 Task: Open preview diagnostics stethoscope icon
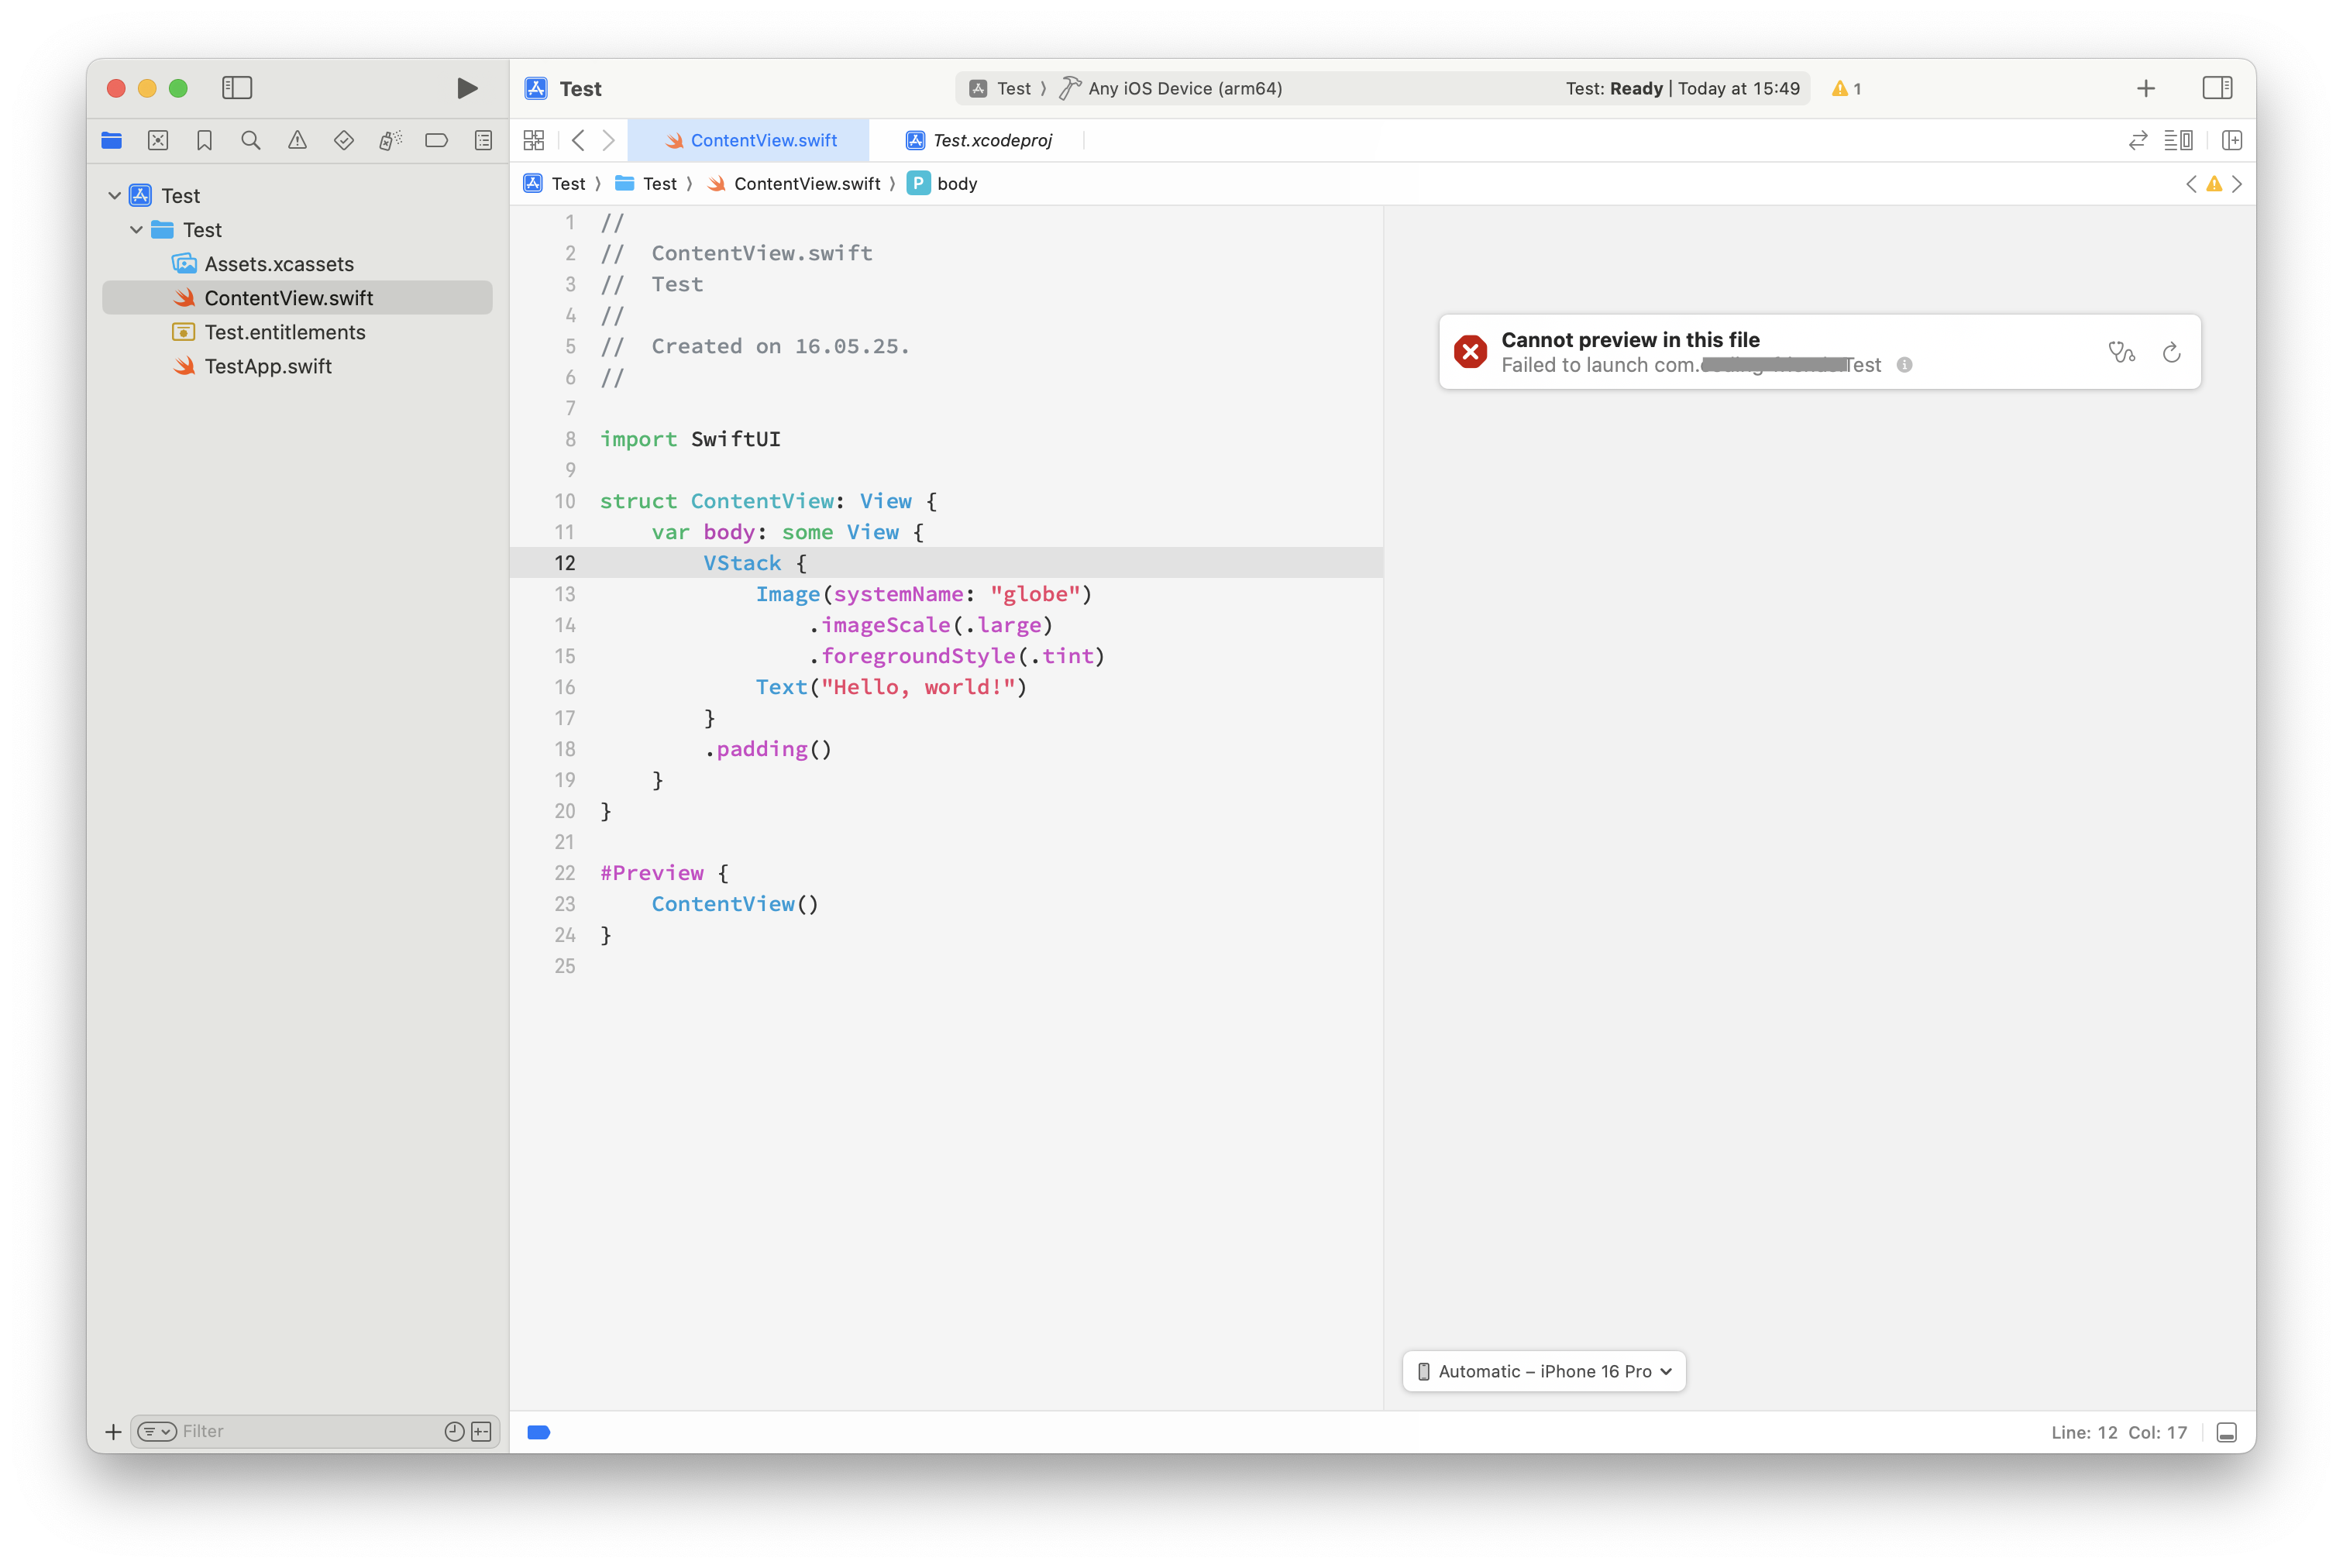2121,352
